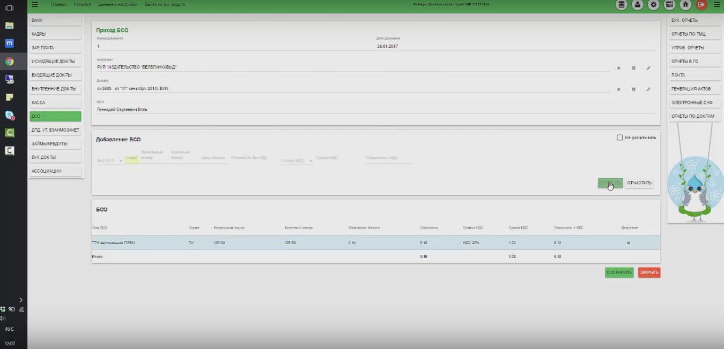Image resolution: width=724 pixels, height=349 pixels.
Task: Open БУХ ДОК-ТЫ section
Action: tap(55, 157)
